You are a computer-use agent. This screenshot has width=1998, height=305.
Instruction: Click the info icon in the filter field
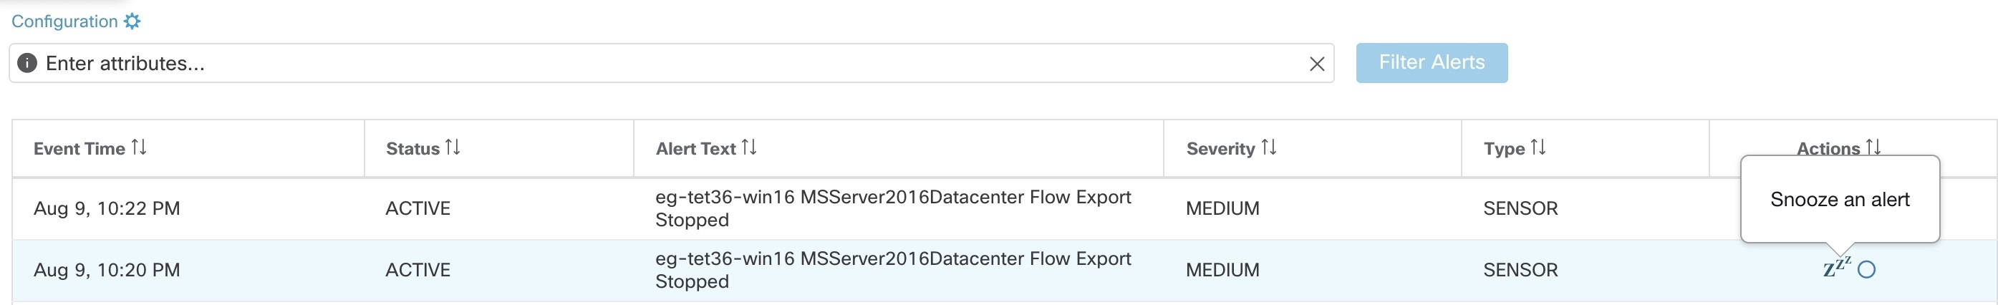tap(27, 63)
